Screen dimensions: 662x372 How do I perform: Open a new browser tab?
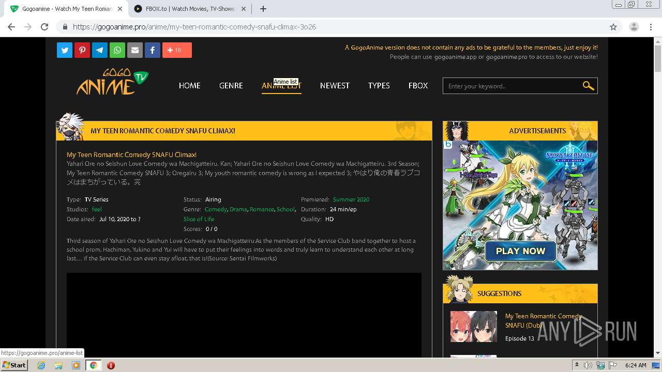[263, 9]
